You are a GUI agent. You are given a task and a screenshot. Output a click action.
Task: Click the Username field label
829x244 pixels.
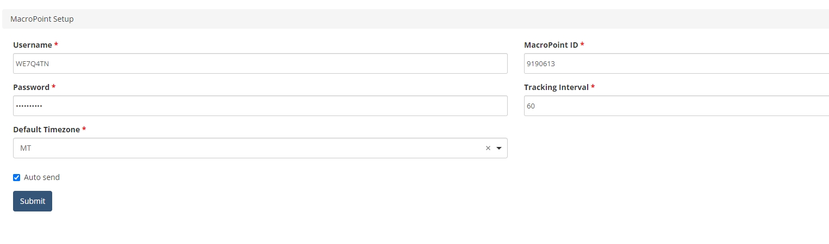pyautogui.click(x=33, y=45)
